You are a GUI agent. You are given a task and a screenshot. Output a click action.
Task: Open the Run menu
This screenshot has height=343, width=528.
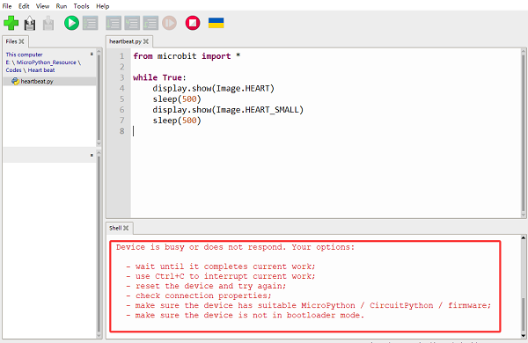[x=62, y=6]
